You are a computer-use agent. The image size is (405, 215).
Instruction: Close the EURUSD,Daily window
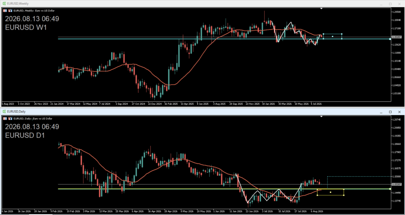tap(399, 112)
